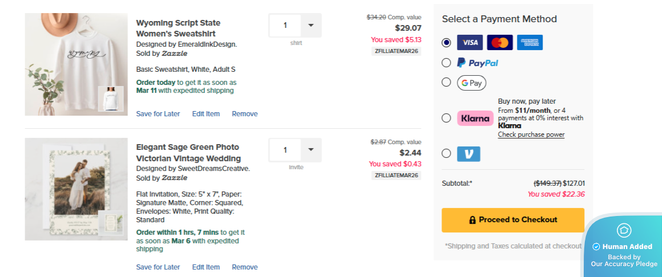
Task: Open sweatshirt quantity dropdown
Action: (311, 25)
